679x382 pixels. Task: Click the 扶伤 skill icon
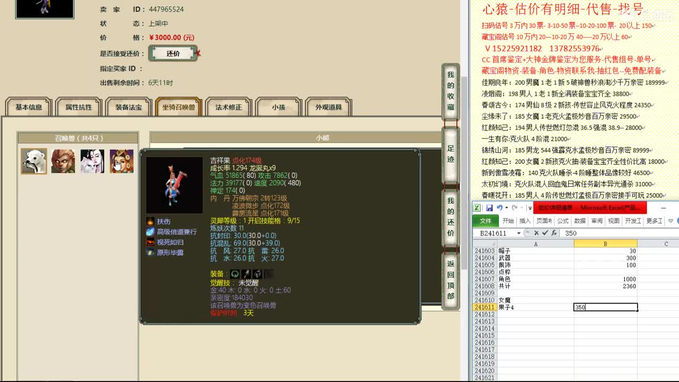151,221
